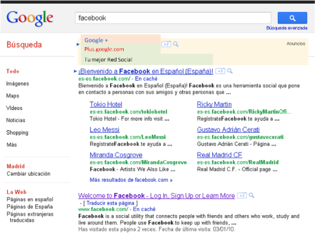Open the Leo Messi sitelink
Viewport: 315px width, 234px height.
click(104, 130)
